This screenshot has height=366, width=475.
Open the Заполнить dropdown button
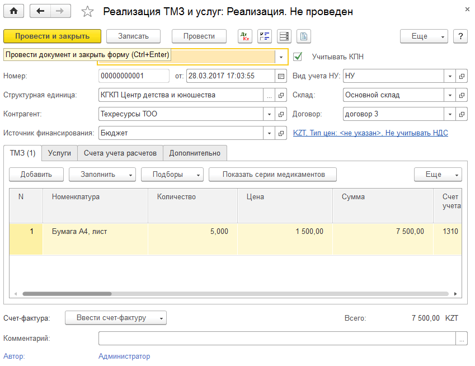[102, 175]
